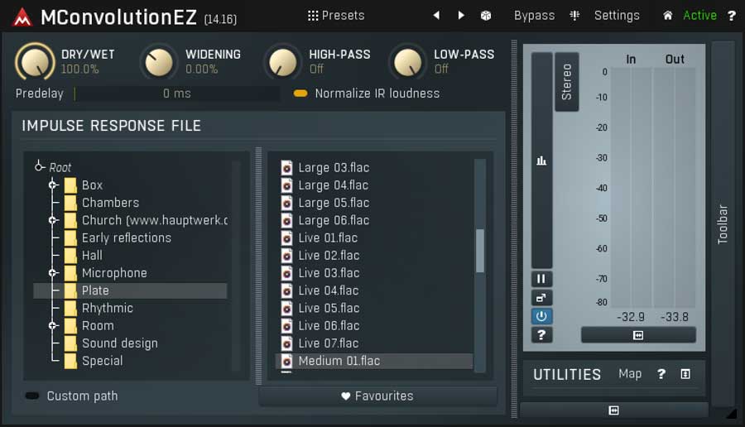Click the vertical Toolbar strip

coord(723,223)
